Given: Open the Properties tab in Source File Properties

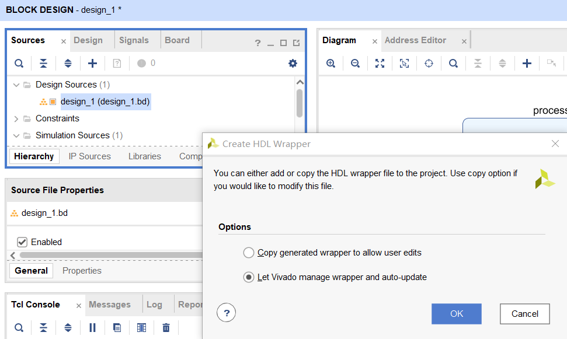Looking at the screenshot, I should click(82, 271).
